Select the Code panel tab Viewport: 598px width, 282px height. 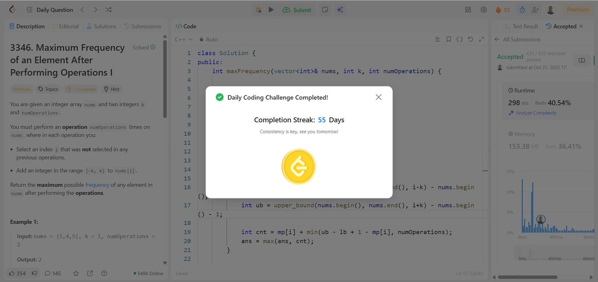point(185,26)
